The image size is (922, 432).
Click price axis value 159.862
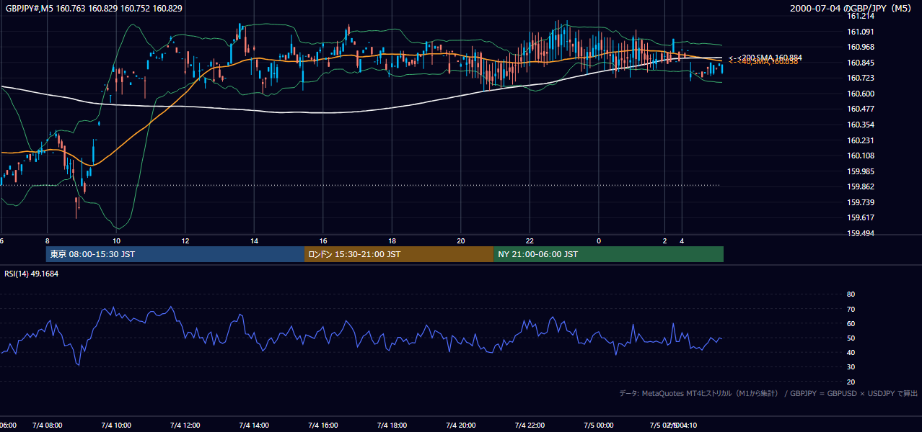pyautogui.click(x=861, y=186)
